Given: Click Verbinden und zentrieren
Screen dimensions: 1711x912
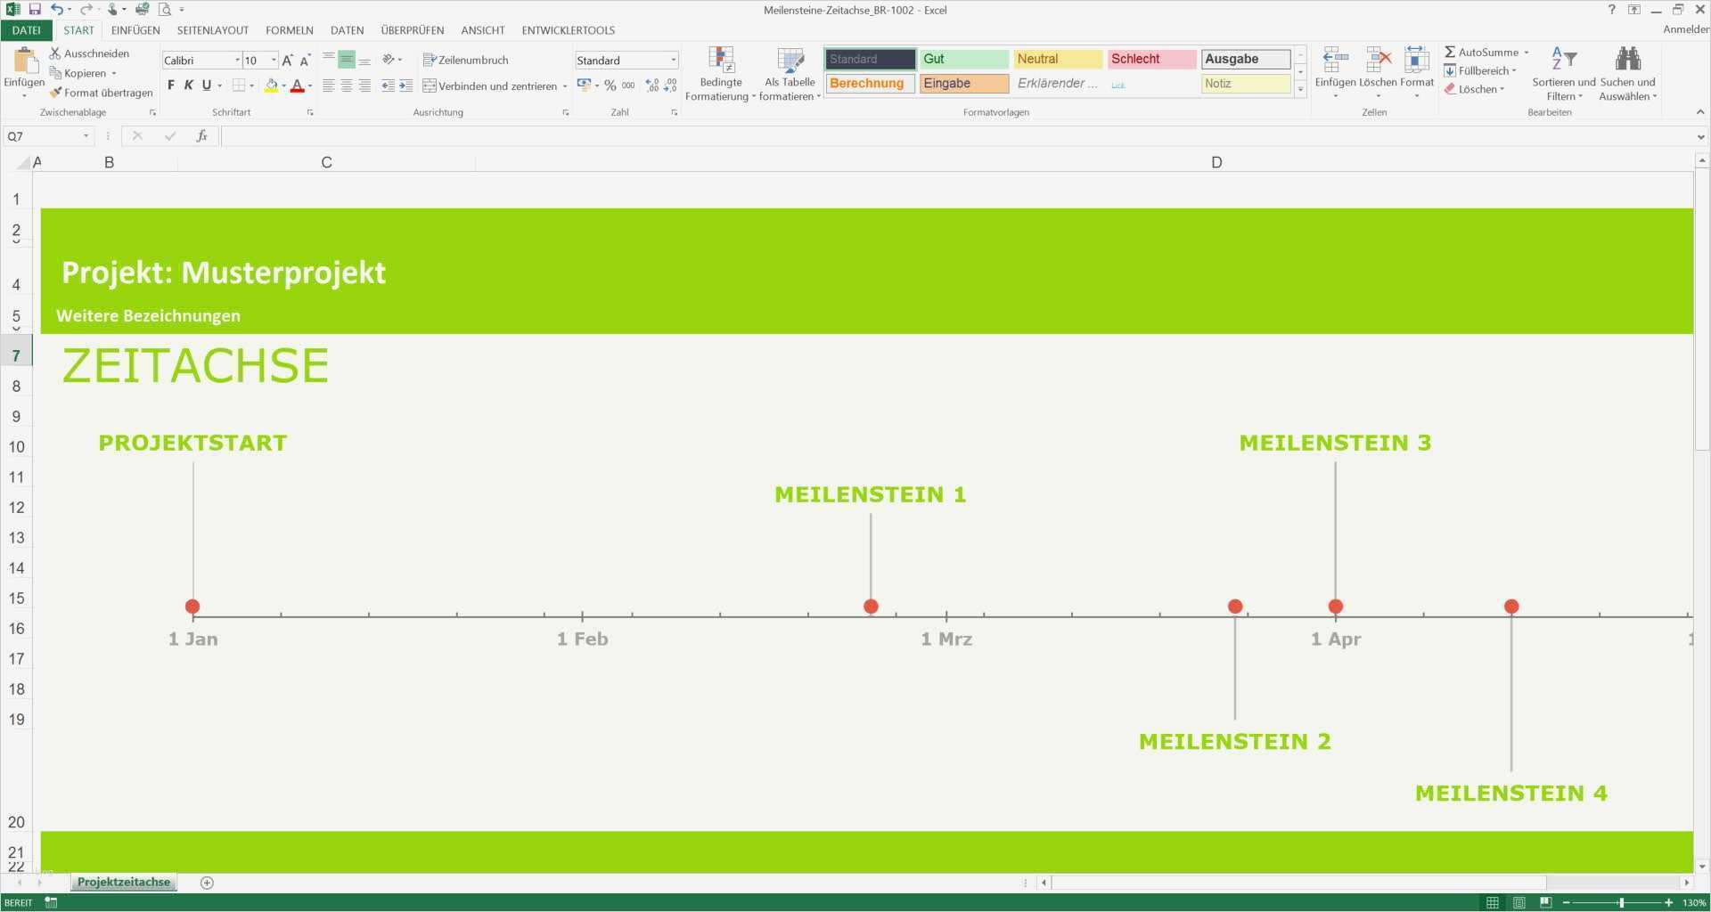Looking at the screenshot, I should coord(493,85).
